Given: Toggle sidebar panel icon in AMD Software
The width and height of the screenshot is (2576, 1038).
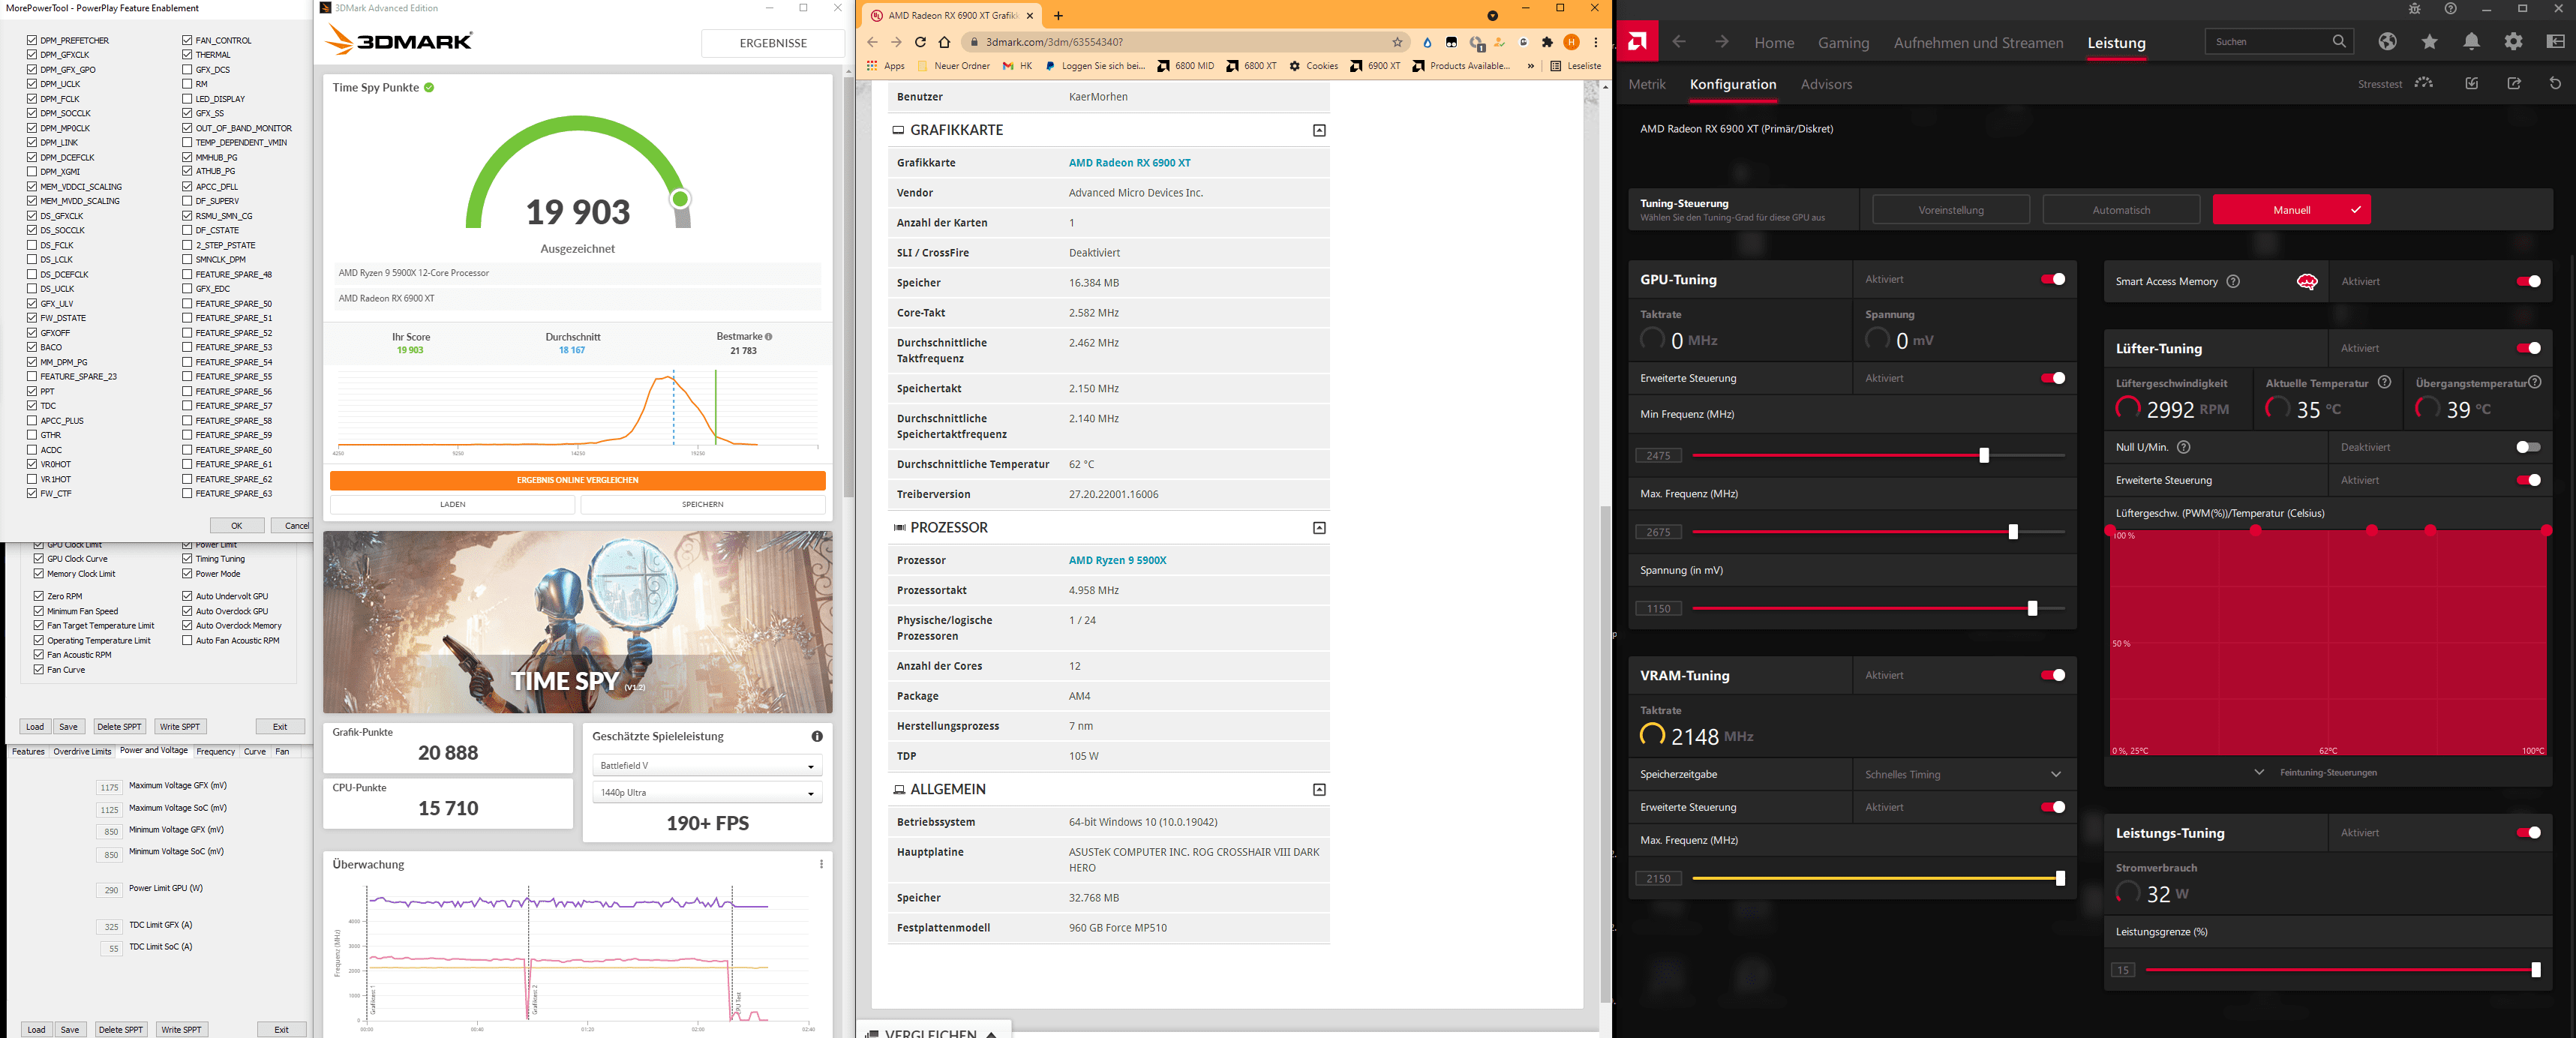Looking at the screenshot, I should [x=2555, y=41].
